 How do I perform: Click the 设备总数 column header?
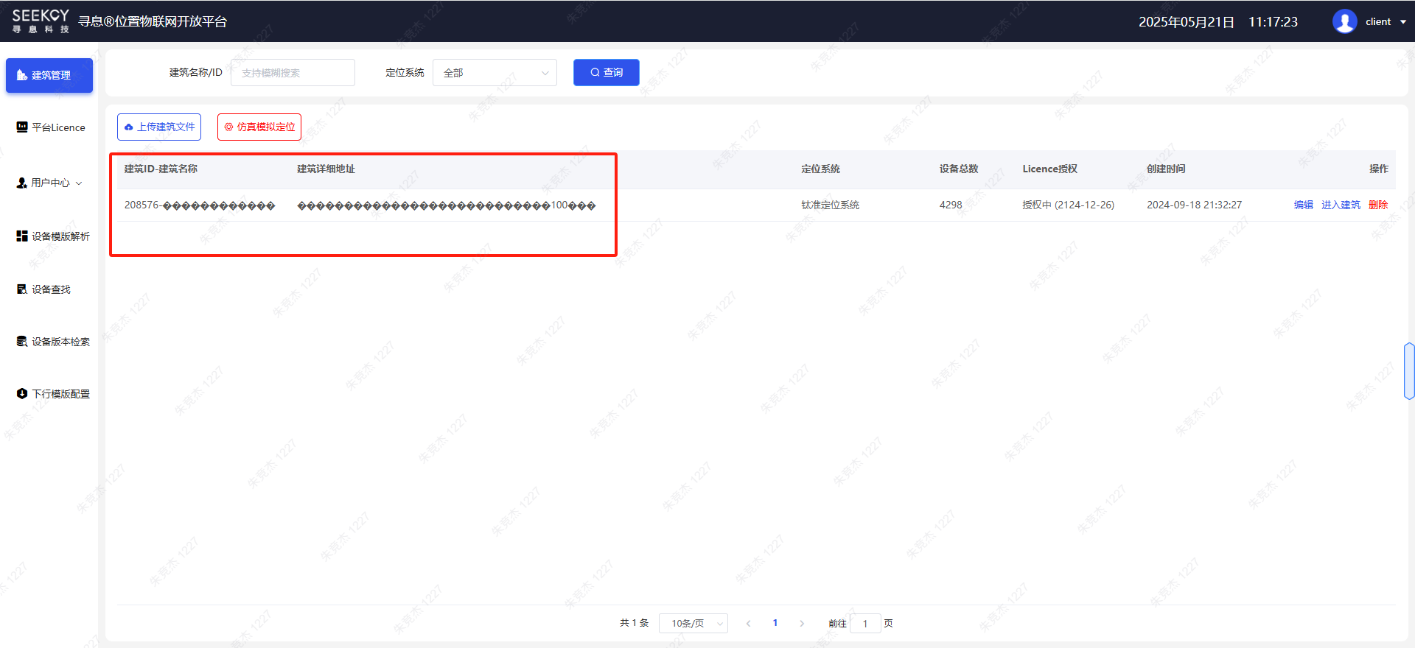coord(959,169)
